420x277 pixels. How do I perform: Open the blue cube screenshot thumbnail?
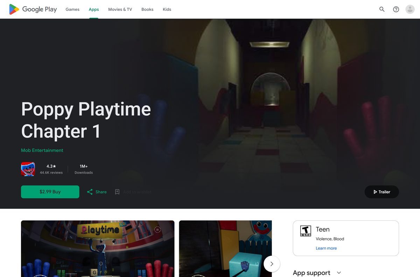point(225,249)
